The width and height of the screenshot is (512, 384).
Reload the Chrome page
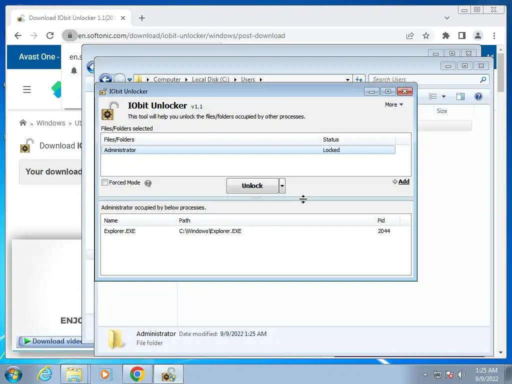(x=50, y=35)
